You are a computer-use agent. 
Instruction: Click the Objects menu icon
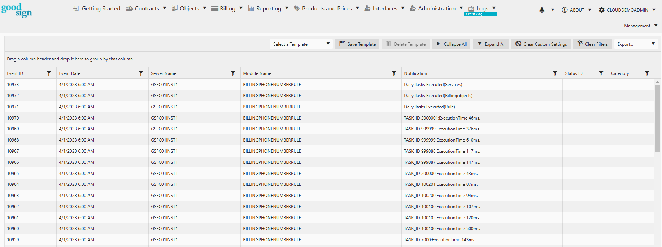click(175, 8)
